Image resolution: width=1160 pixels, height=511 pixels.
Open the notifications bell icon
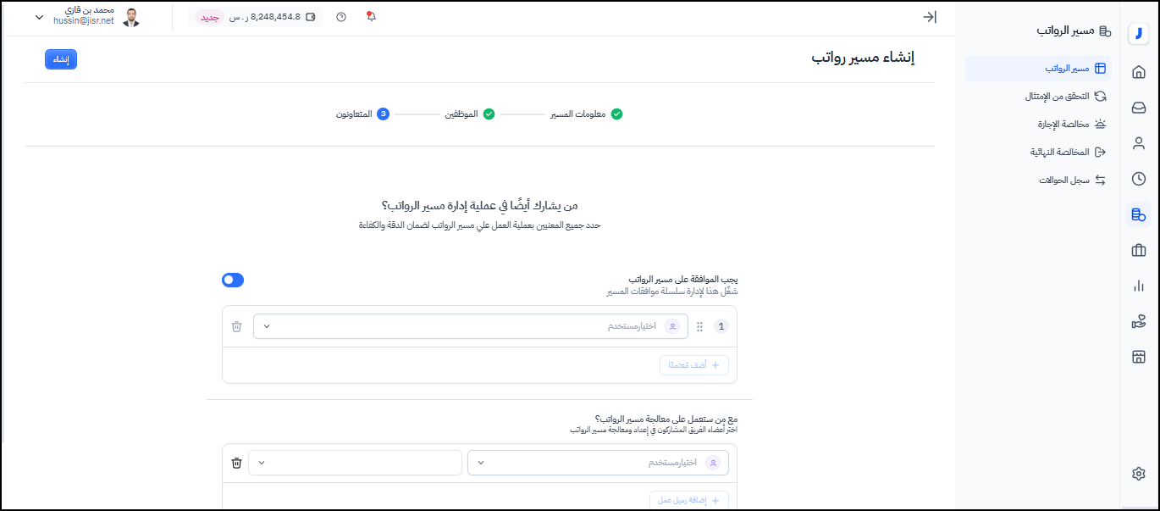click(x=371, y=17)
